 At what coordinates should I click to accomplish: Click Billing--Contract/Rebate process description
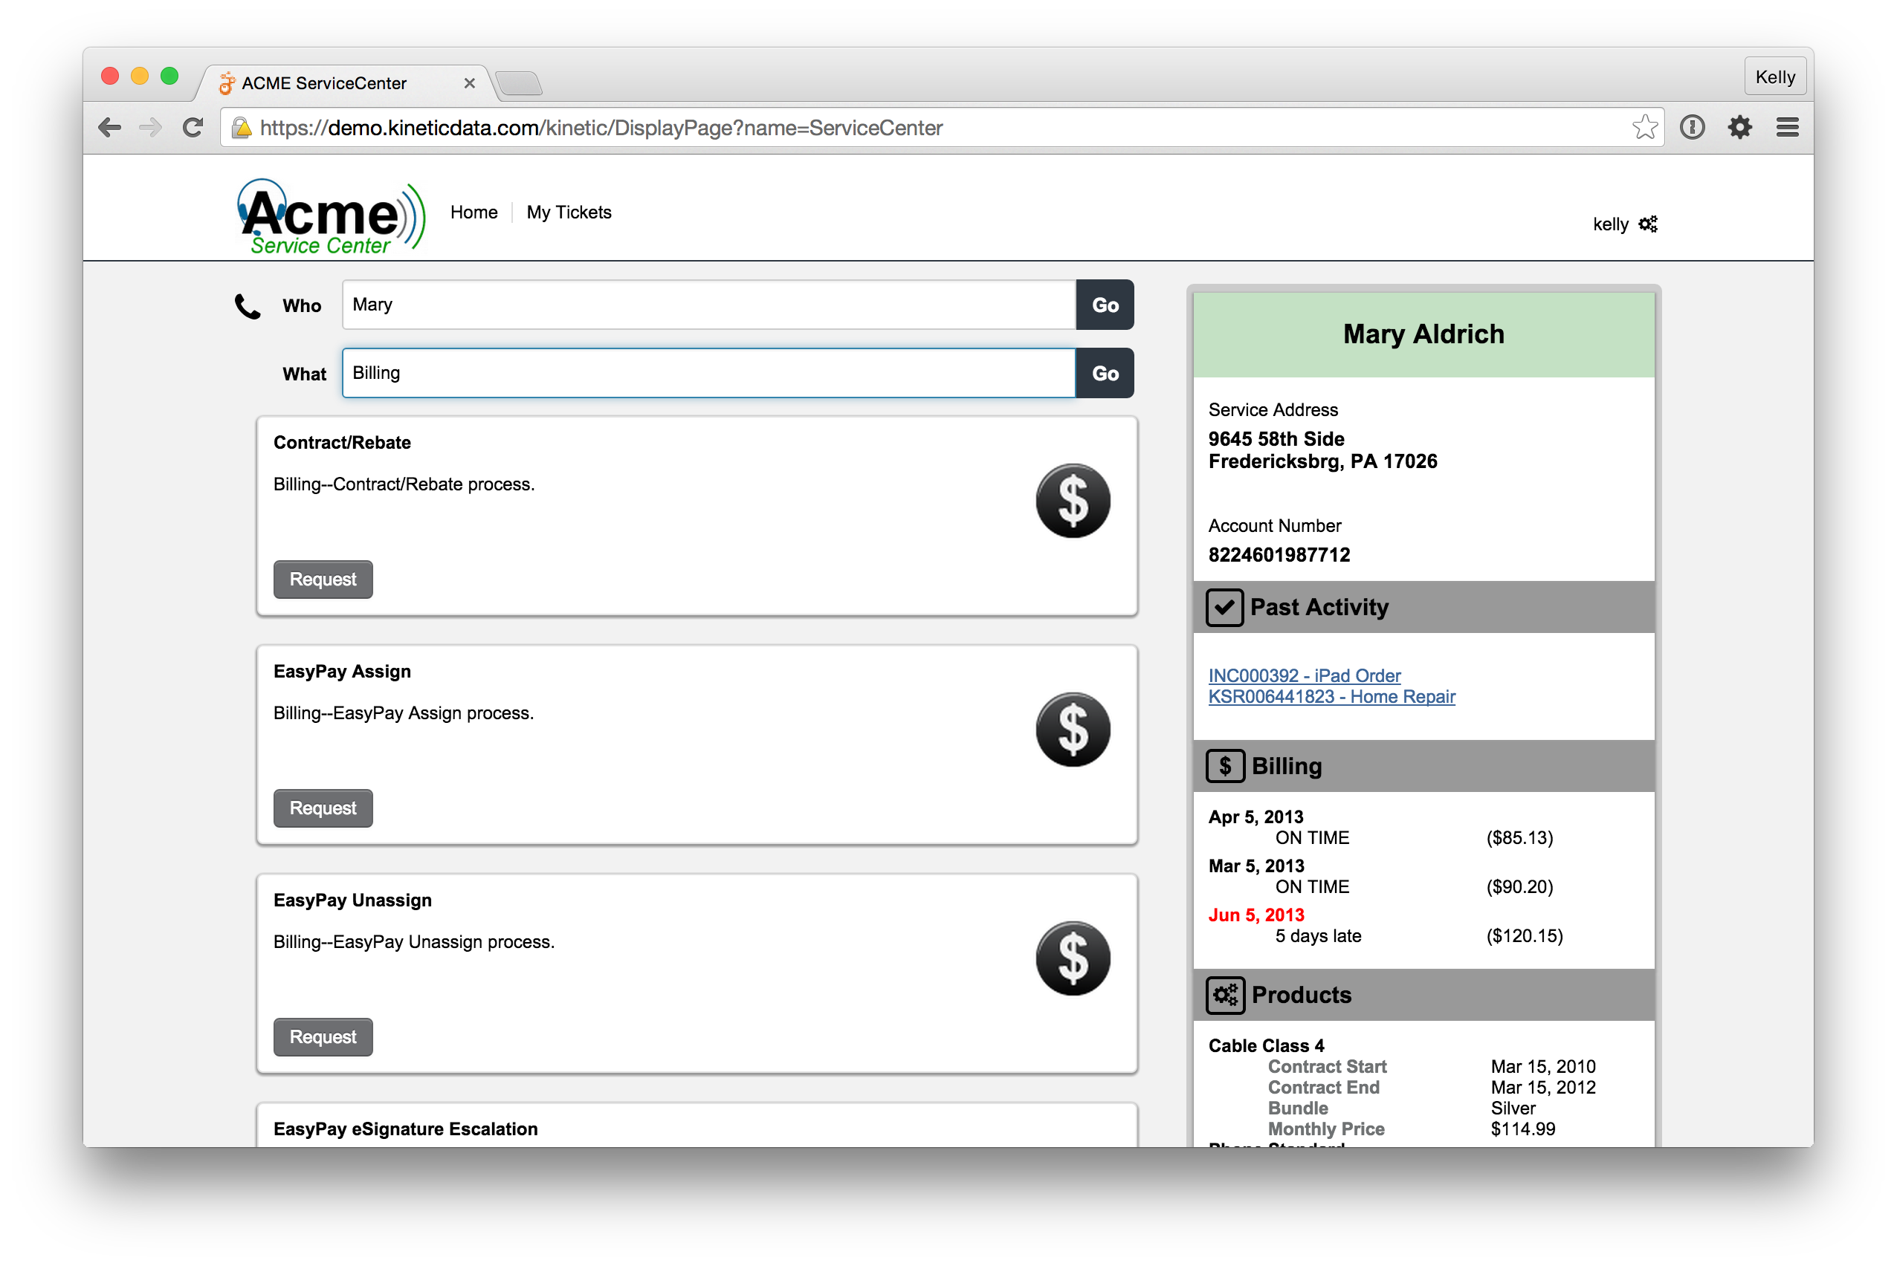[404, 484]
